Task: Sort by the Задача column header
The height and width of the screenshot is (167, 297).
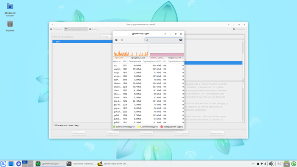Action: click(x=117, y=61)
